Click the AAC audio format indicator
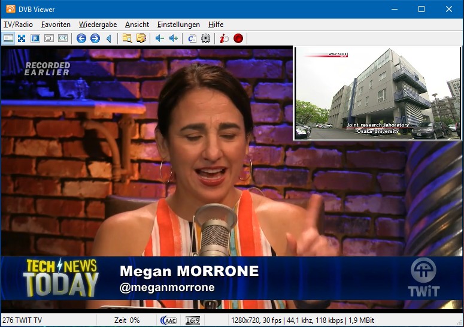 click(168, 320)
